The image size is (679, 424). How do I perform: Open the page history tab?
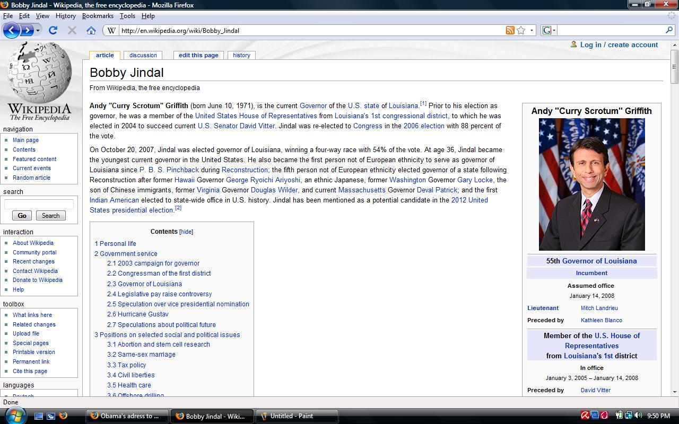[241, 55]
